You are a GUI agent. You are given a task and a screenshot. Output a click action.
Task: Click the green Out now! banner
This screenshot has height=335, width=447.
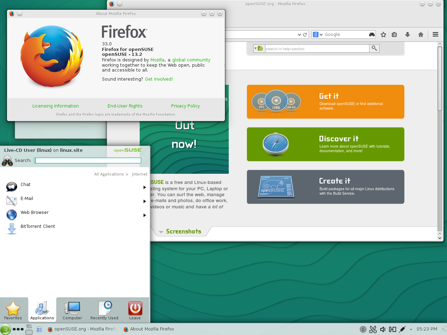tap(184, 147)
